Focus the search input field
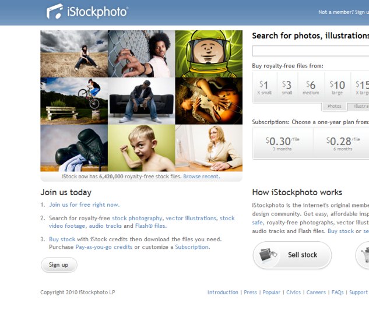The height and width of the screenshot is (310, 369). pos(311,51)
